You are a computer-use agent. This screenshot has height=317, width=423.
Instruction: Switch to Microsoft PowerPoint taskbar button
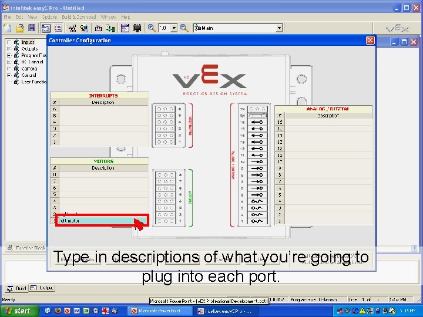160,311
